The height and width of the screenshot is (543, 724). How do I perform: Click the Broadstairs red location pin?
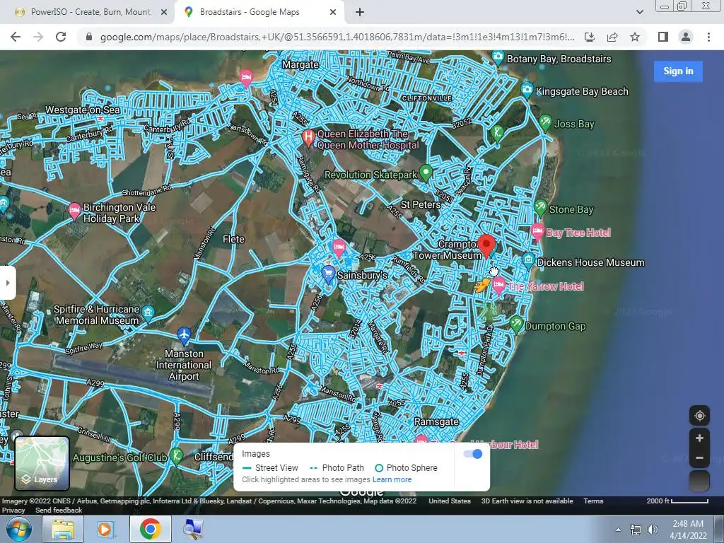[x=486, y=245]
